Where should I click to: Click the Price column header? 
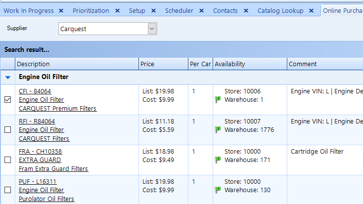[163, 64]
